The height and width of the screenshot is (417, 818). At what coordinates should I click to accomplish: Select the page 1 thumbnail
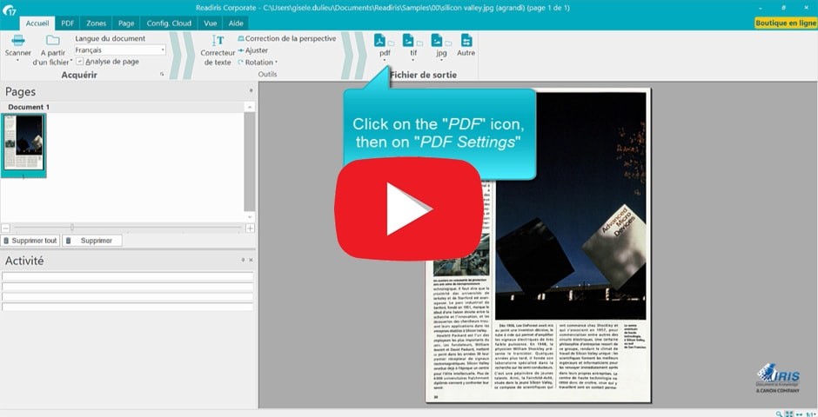click(x=23, y=146)
